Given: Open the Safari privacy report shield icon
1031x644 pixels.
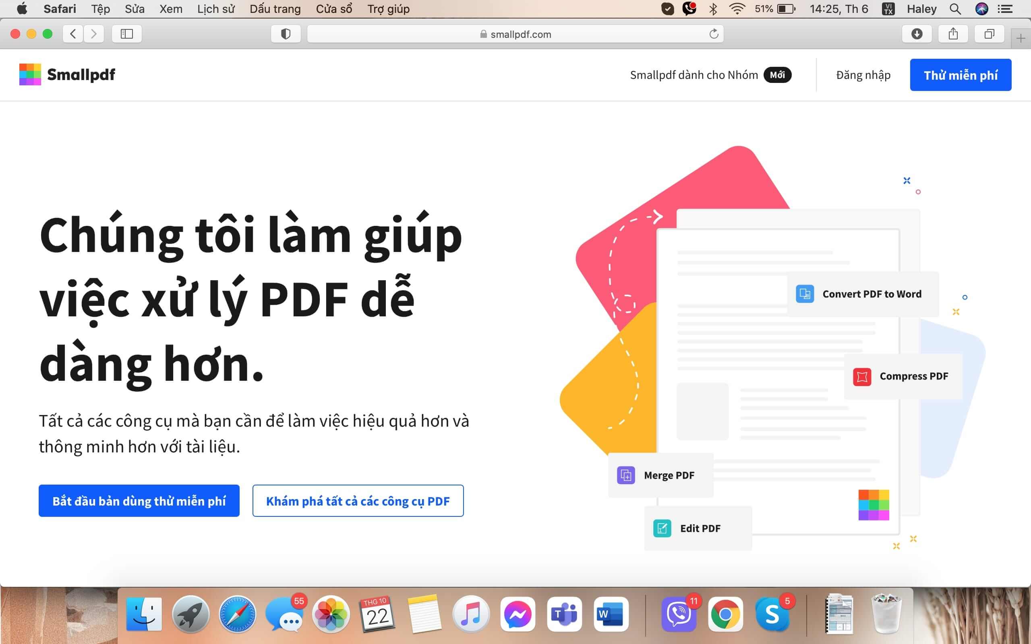Looking at the screenshot, I should (286, 34).
